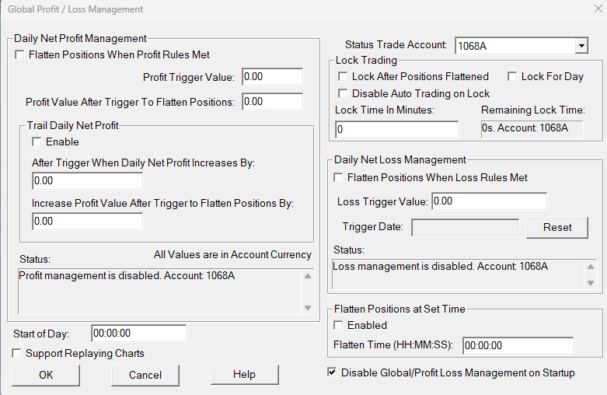This screenshot has height=395, width=607.
Task: Toggle Trail Daily Net Profit Enable checkbox
Action: (x=37, y=142)
